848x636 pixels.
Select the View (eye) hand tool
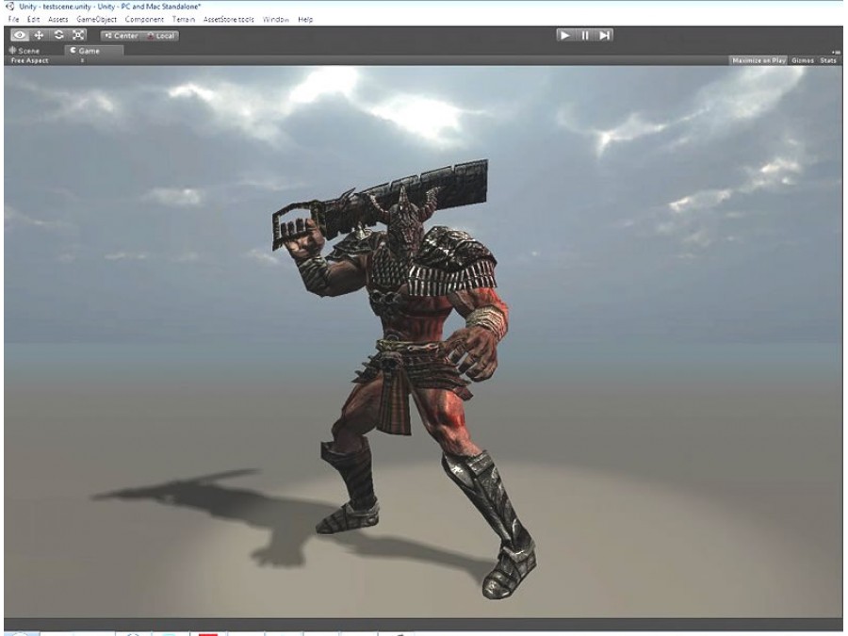point(20,35)
